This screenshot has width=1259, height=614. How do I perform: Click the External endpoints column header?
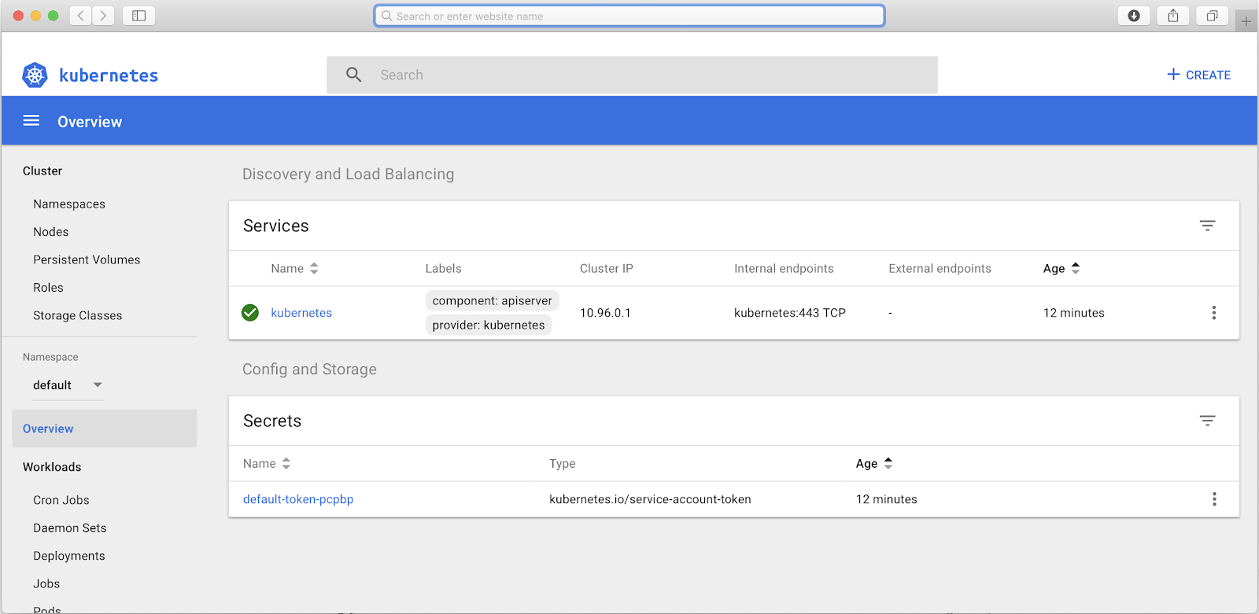point(940,268)
